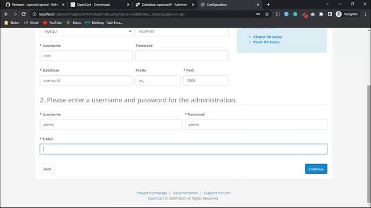Image resolution: width=371 pixels, height=208 pixels.
Task: Select the Configuration tab
Action: [x=230, y=5]
